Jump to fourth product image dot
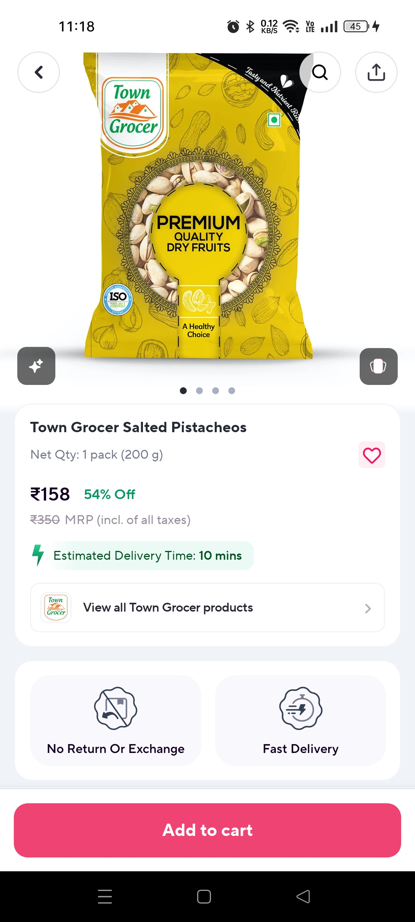Viewport: 415px width, 922px height. click(232, 391)
